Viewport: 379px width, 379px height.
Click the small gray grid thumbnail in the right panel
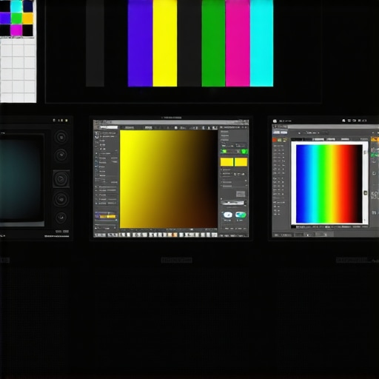click(241, 194)
